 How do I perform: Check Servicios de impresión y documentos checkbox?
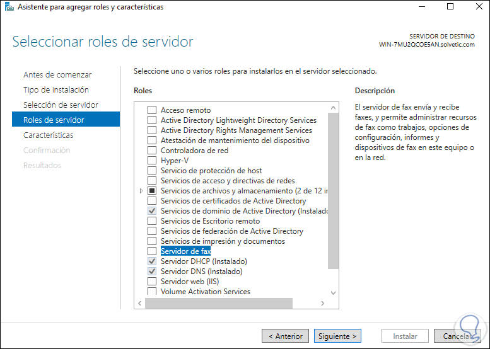tap(151, 241)
